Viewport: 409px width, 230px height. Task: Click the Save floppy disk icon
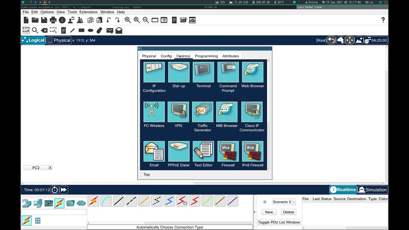tap(44, 20)
